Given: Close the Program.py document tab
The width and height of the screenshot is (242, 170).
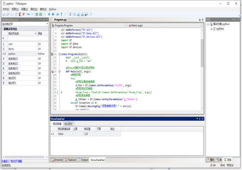Looking at the screenshot, I should point(203,20).
